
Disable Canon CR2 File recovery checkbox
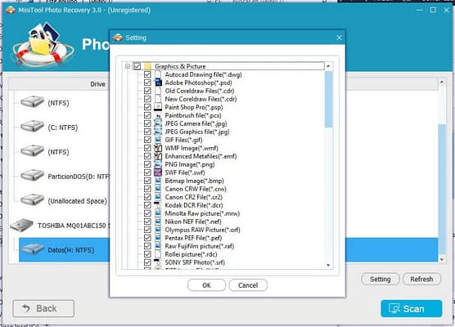[x=147, y=197]
